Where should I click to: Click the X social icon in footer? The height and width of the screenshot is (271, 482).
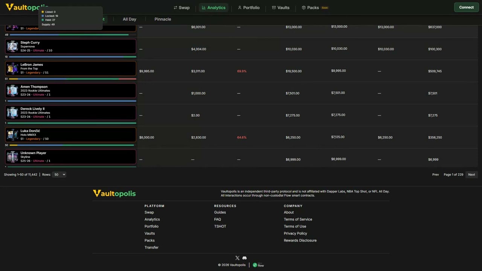[237, 258]
